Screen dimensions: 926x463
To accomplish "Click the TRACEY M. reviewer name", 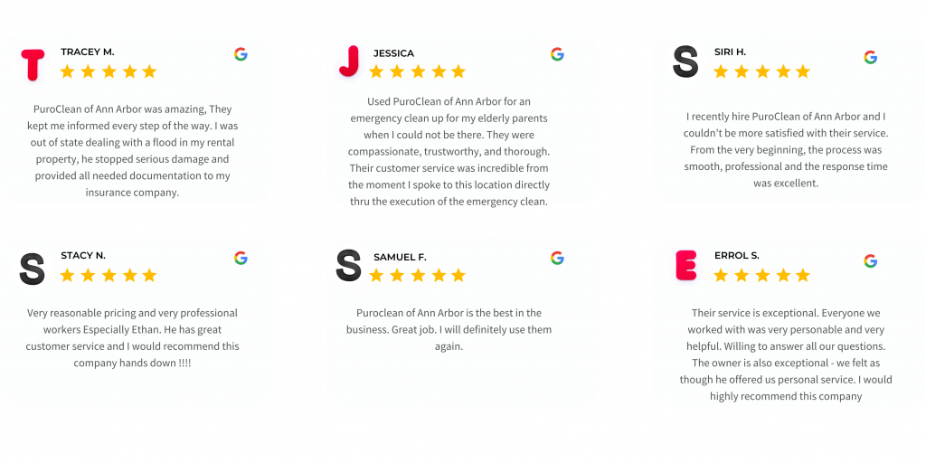I will 88,52.
